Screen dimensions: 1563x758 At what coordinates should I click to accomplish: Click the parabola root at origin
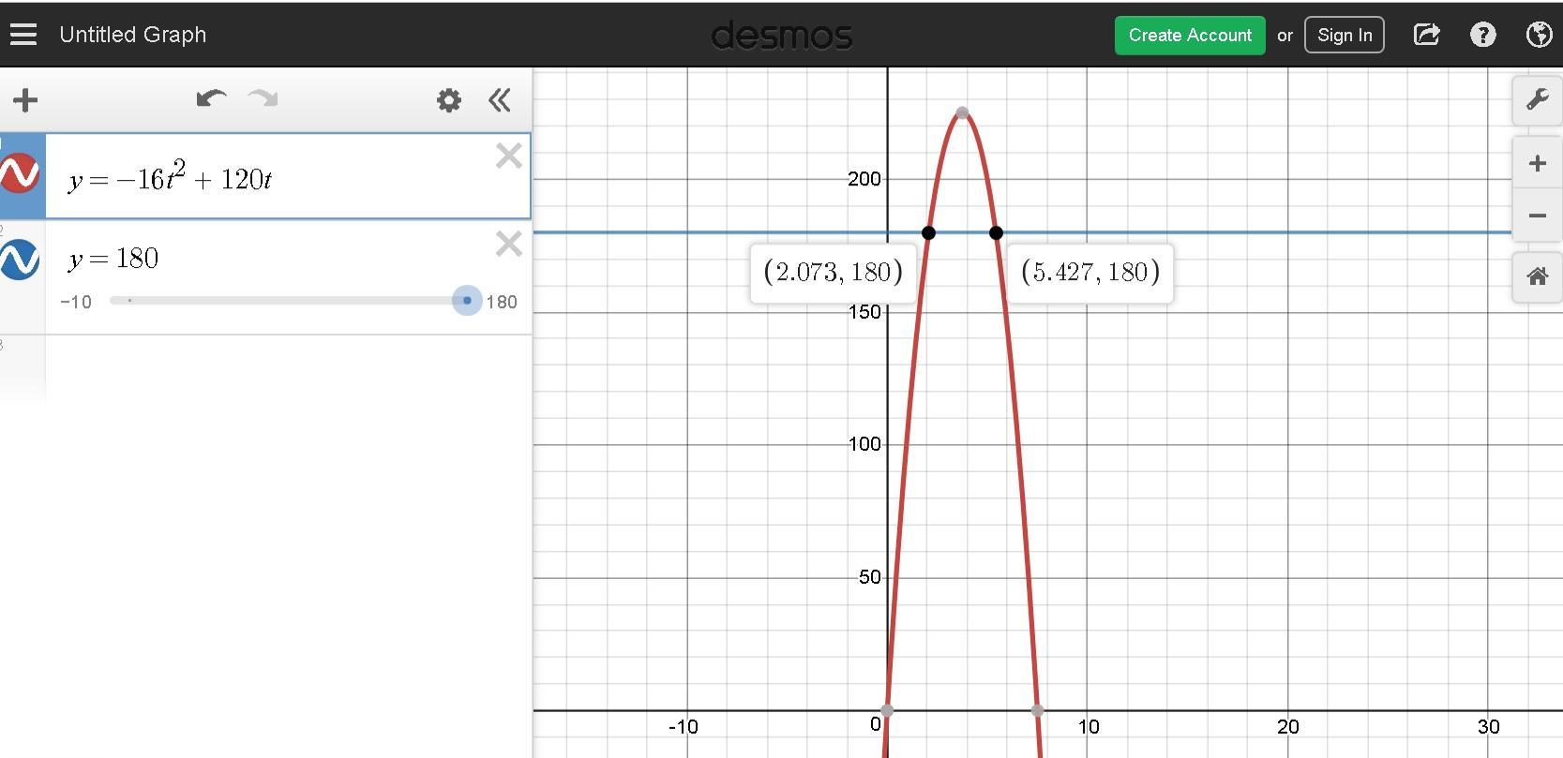[888, 710]
